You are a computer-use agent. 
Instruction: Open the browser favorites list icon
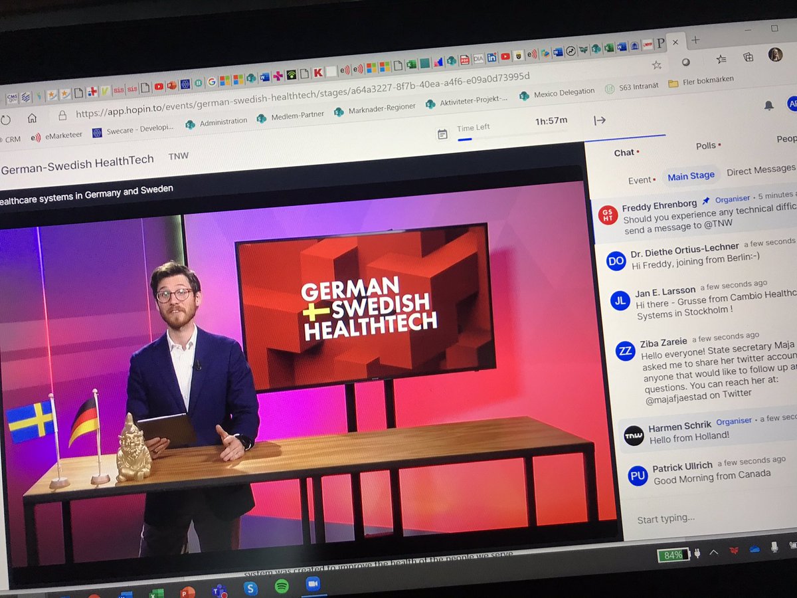coord(721,60)
